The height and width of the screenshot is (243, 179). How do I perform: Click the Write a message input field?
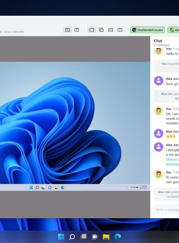[167, 210]
